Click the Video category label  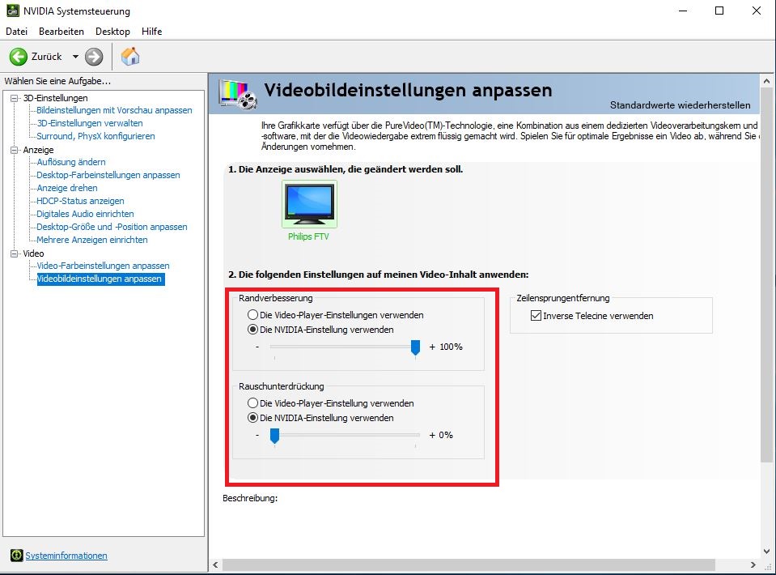(x=33, y=253)
